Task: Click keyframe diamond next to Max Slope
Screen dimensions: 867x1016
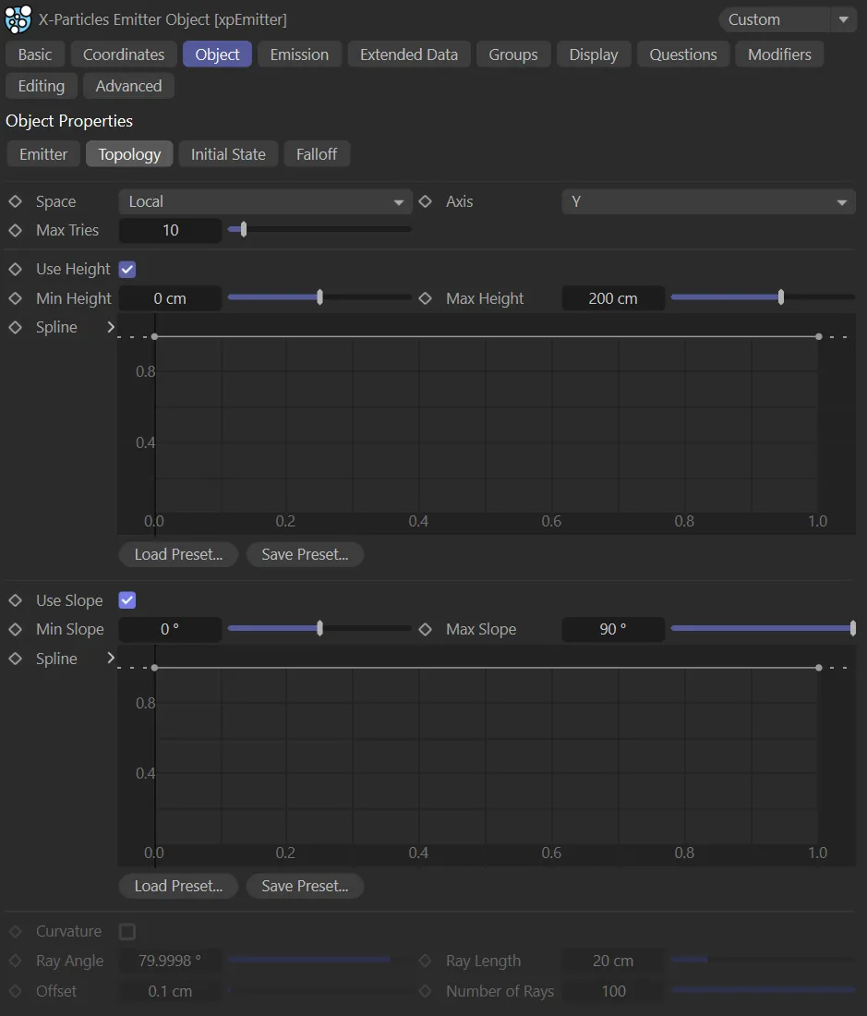Action: pos(425,629)
